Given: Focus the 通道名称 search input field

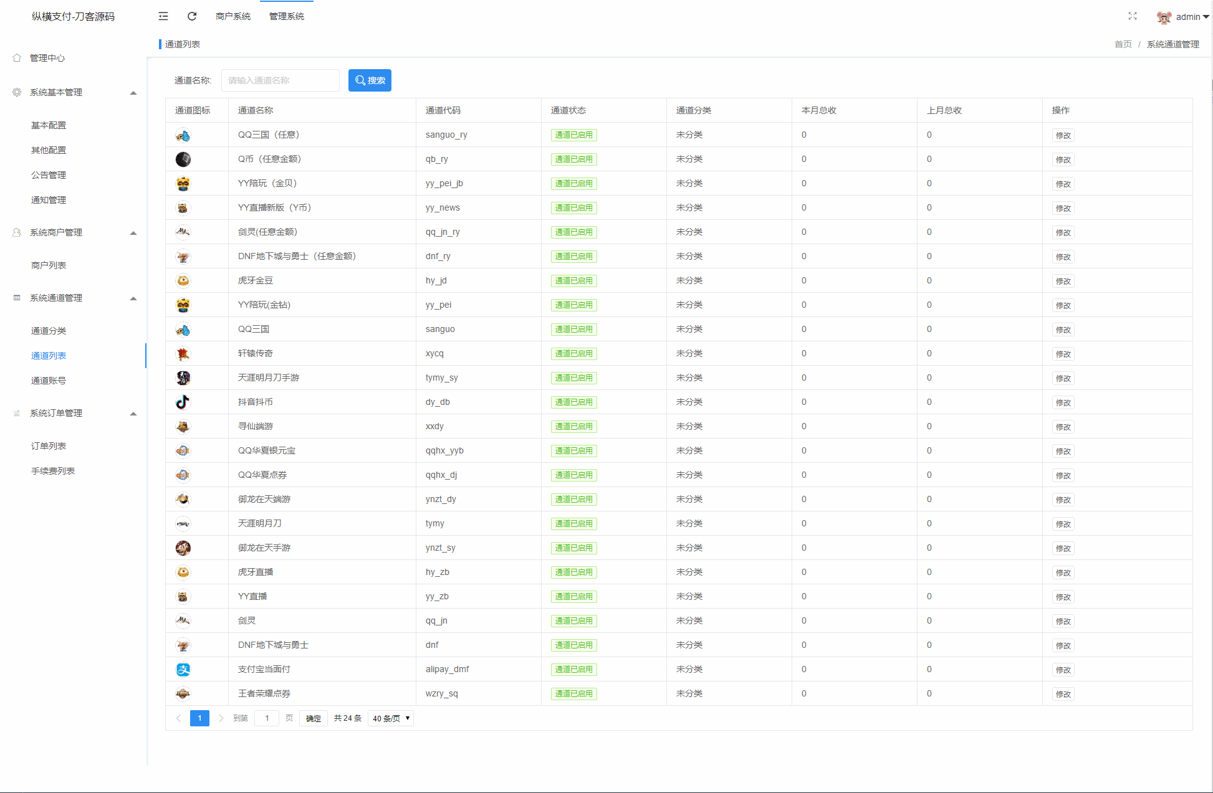Looking at the screenshot, I should tap(280, 80).
